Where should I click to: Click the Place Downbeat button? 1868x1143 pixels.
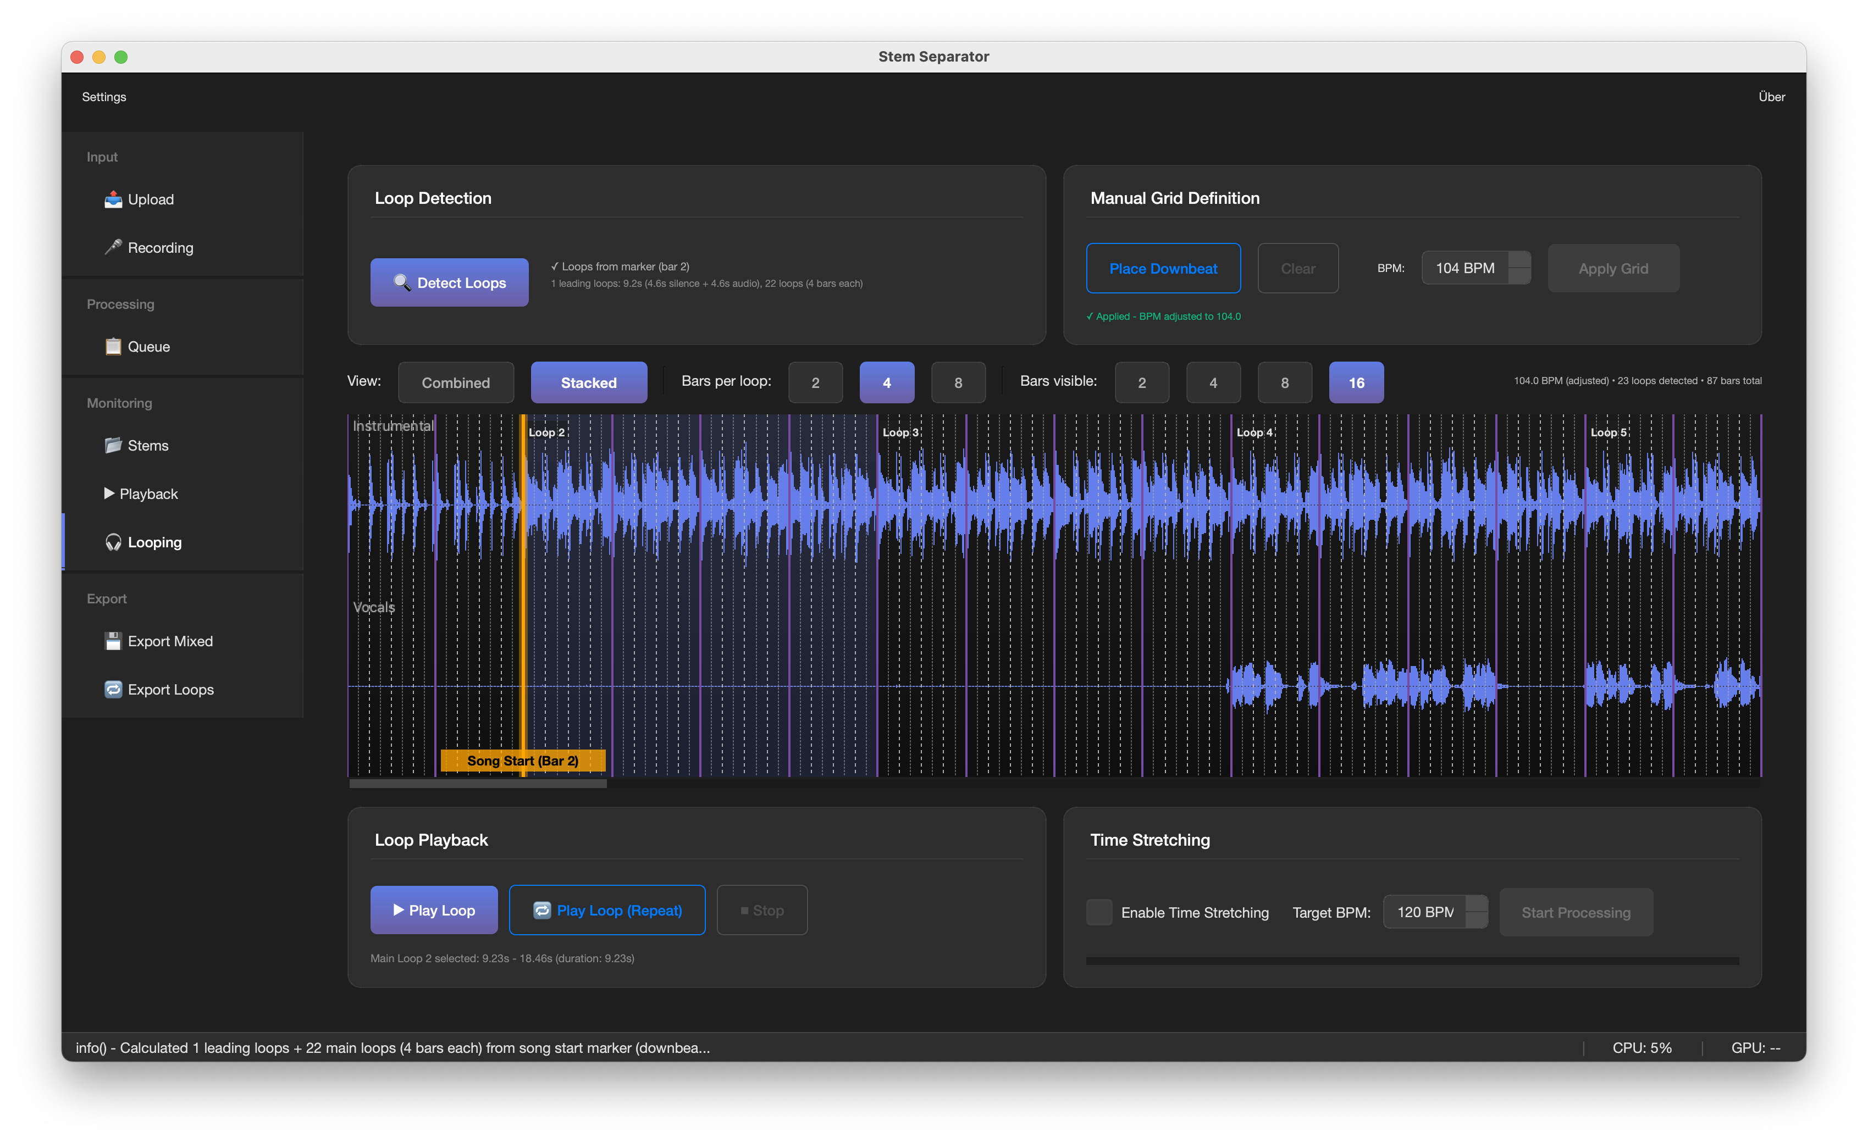coord(1162,268)
